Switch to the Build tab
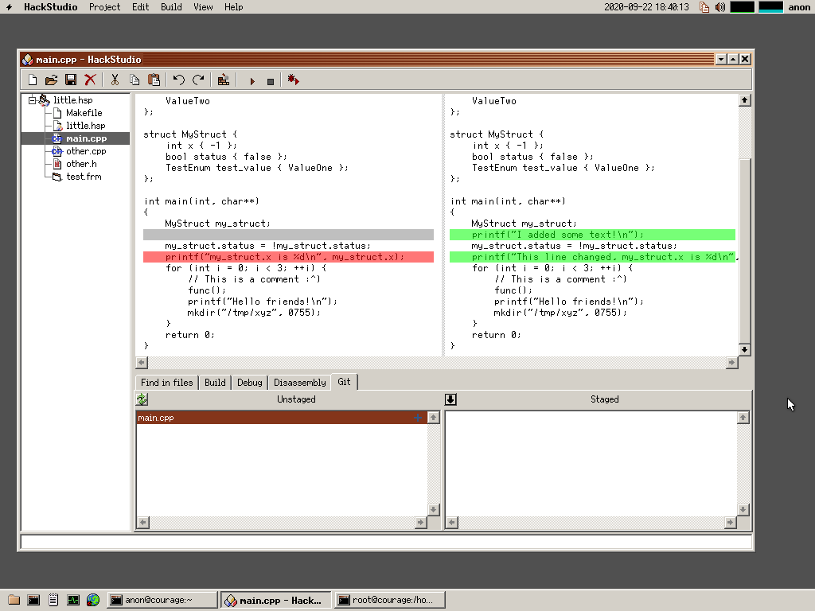Viewport: 815px width, 611px height. 215,383
